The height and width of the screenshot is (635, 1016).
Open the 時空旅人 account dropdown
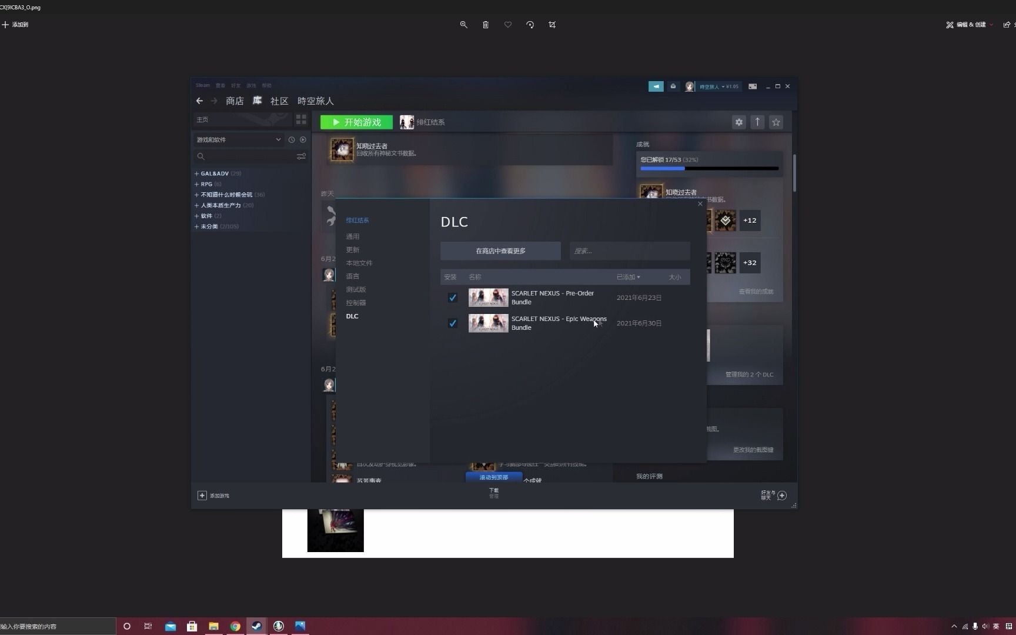tap(718, 86)
